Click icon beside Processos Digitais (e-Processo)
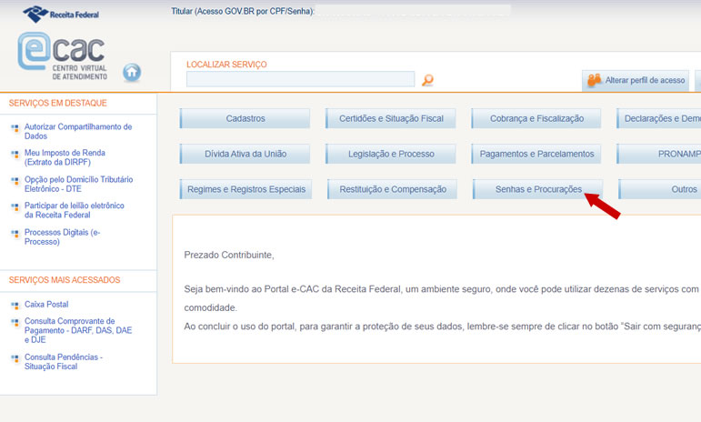 tap(15, 234)
